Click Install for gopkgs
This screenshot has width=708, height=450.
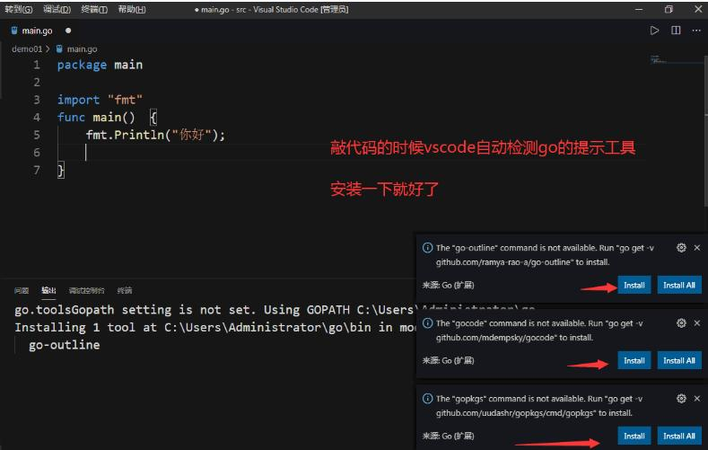[634, 436]
